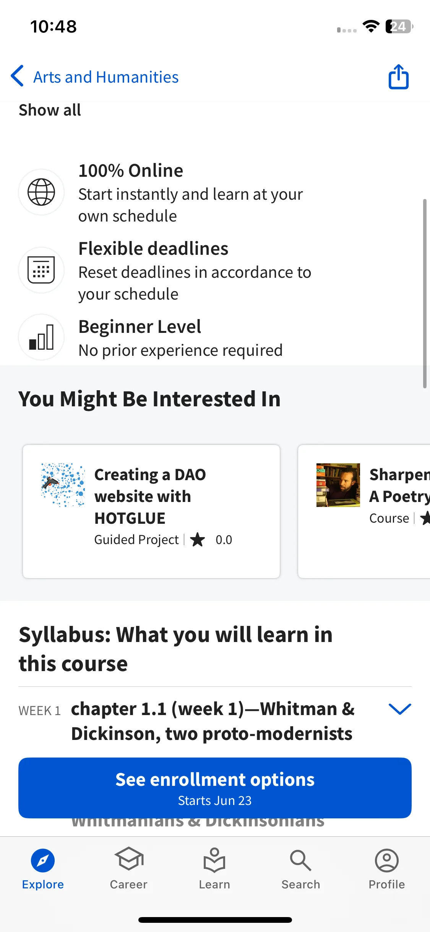430x932 pixels.
Task: Open the Sharpened Visions poetry course thumbnail
Action: point(338,485)
